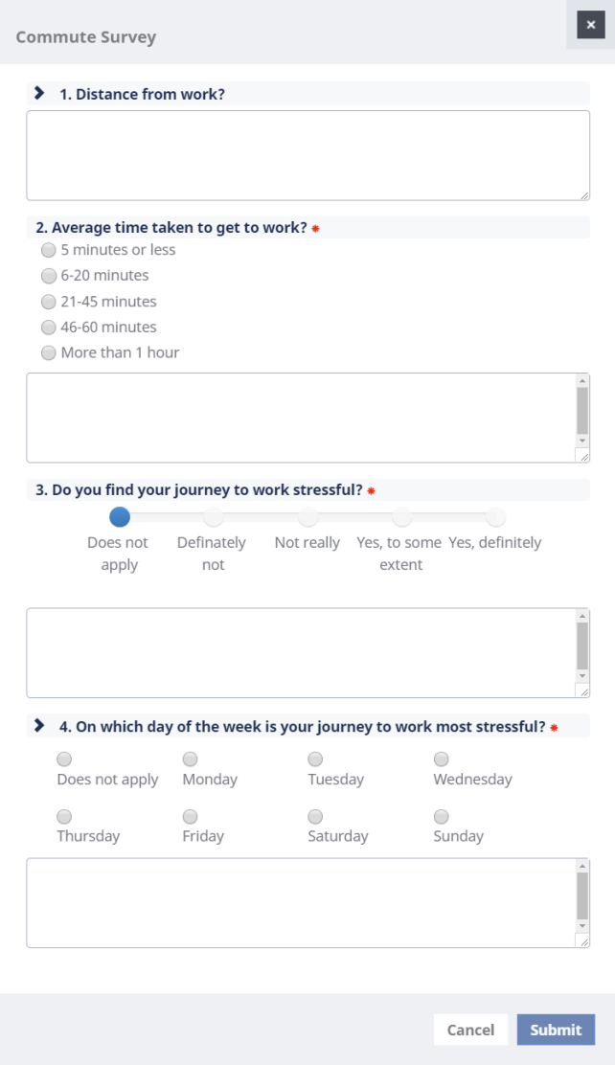
Task: Select Monday as most stressful day
Action: [191, 759]
